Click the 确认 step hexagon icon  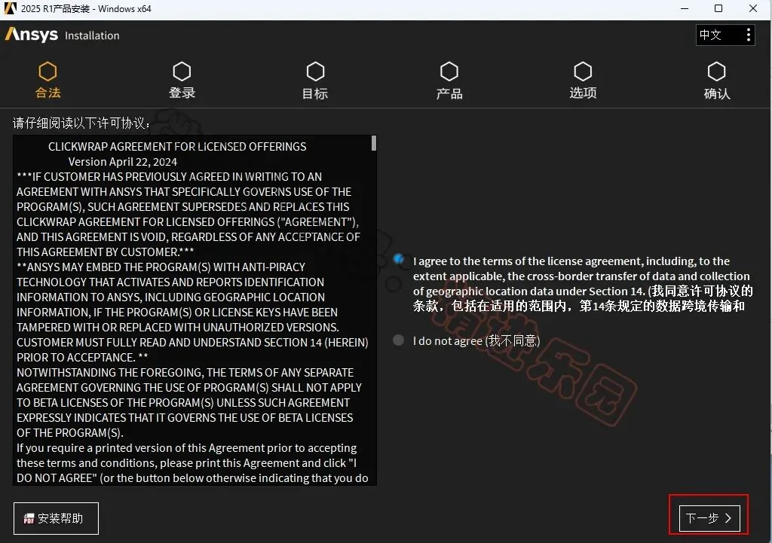click(716, 72)
